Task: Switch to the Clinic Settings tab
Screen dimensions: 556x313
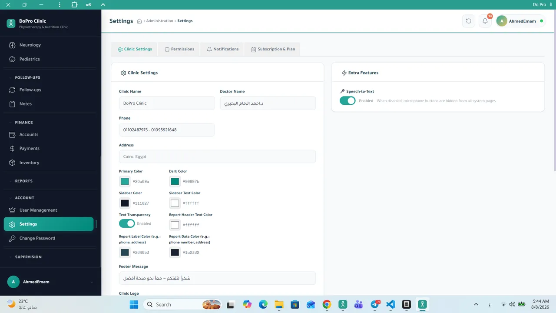Action: pos(135,49)
